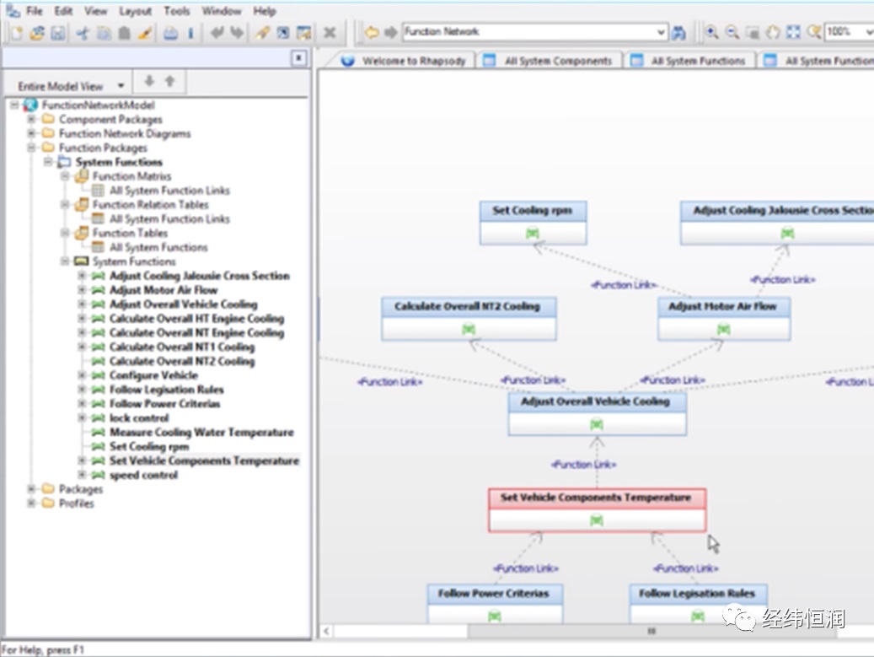Collapse the Function Packages folder
The height and width of the screenshot is (657, 874).
click(32, 148)
